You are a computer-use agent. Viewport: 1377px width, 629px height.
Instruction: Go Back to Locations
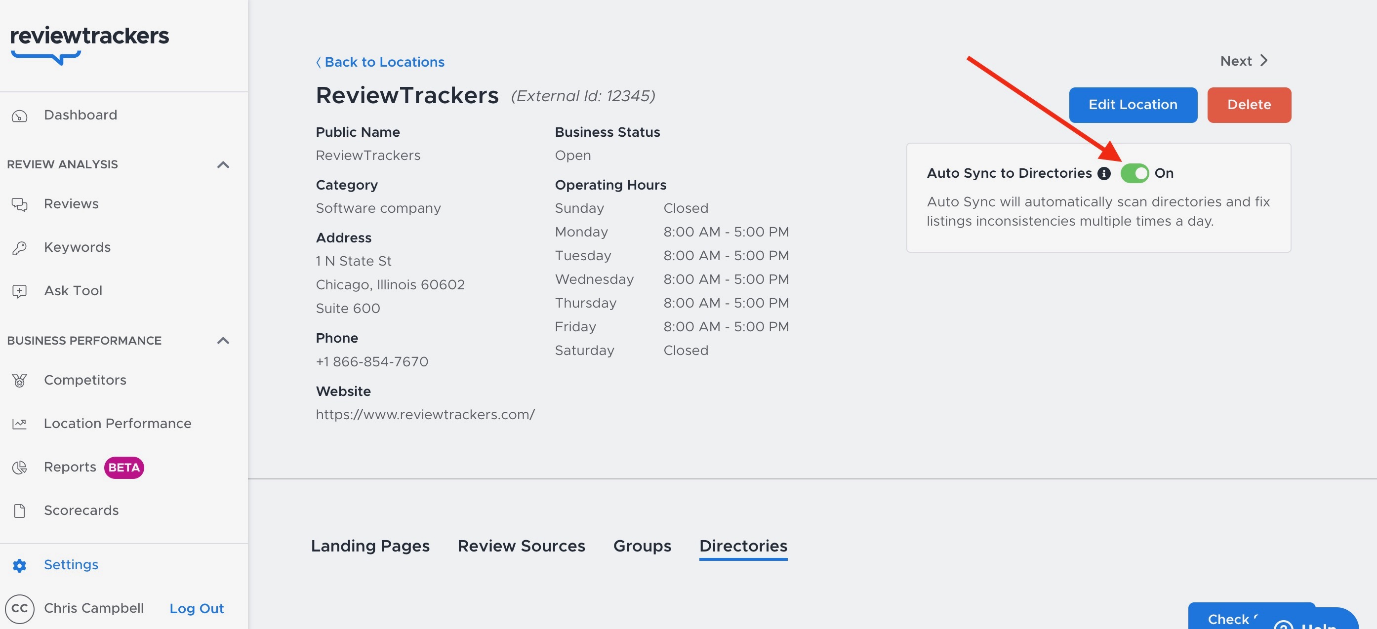[x=380, y=62]
